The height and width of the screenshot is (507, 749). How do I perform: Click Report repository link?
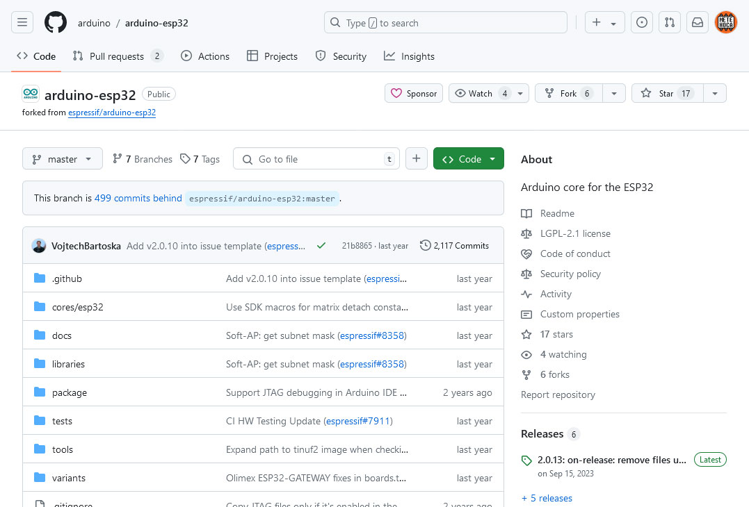point(558,395)
